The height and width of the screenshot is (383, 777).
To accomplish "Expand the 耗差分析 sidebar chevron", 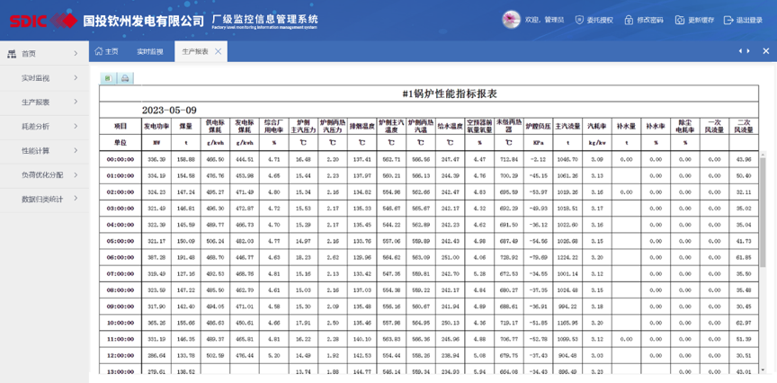I will click(76, 126).
